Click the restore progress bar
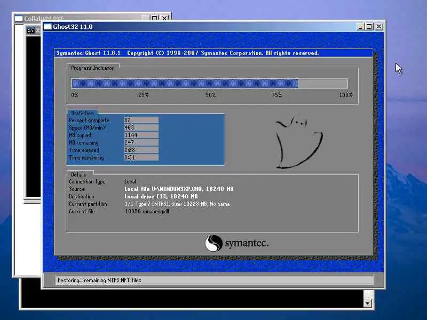Image resolution: width=427 pixels, height=320 pixels. pyautogui.click(x=209, y=83)
